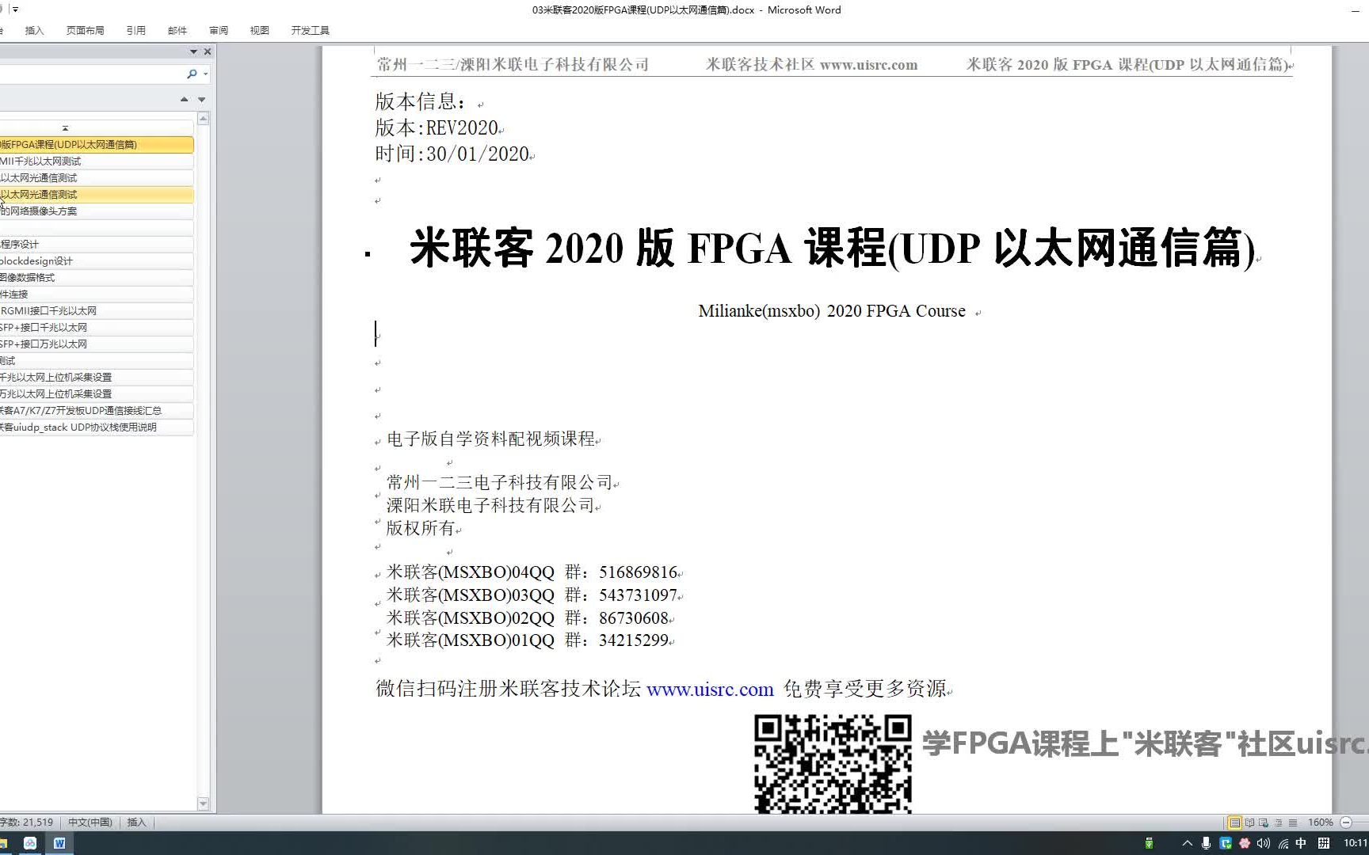Open the 插入 ribbon tab
The image size is (1369, 855).
tap(34, 30)
